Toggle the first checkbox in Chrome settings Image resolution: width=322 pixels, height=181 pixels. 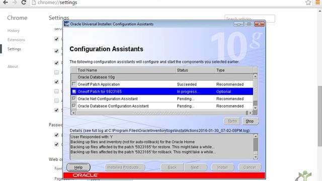(x=56, y=39)
